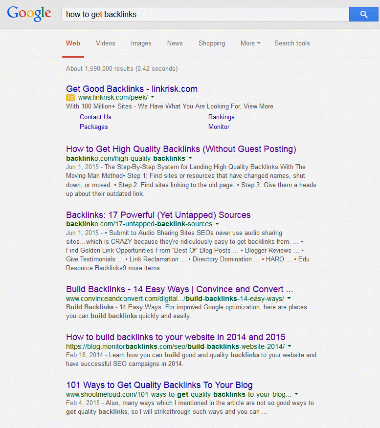This screenshot has height=428, width=380.
Task: Click the shoutmeloud.com green URL text
Action: tap(179, 394)
